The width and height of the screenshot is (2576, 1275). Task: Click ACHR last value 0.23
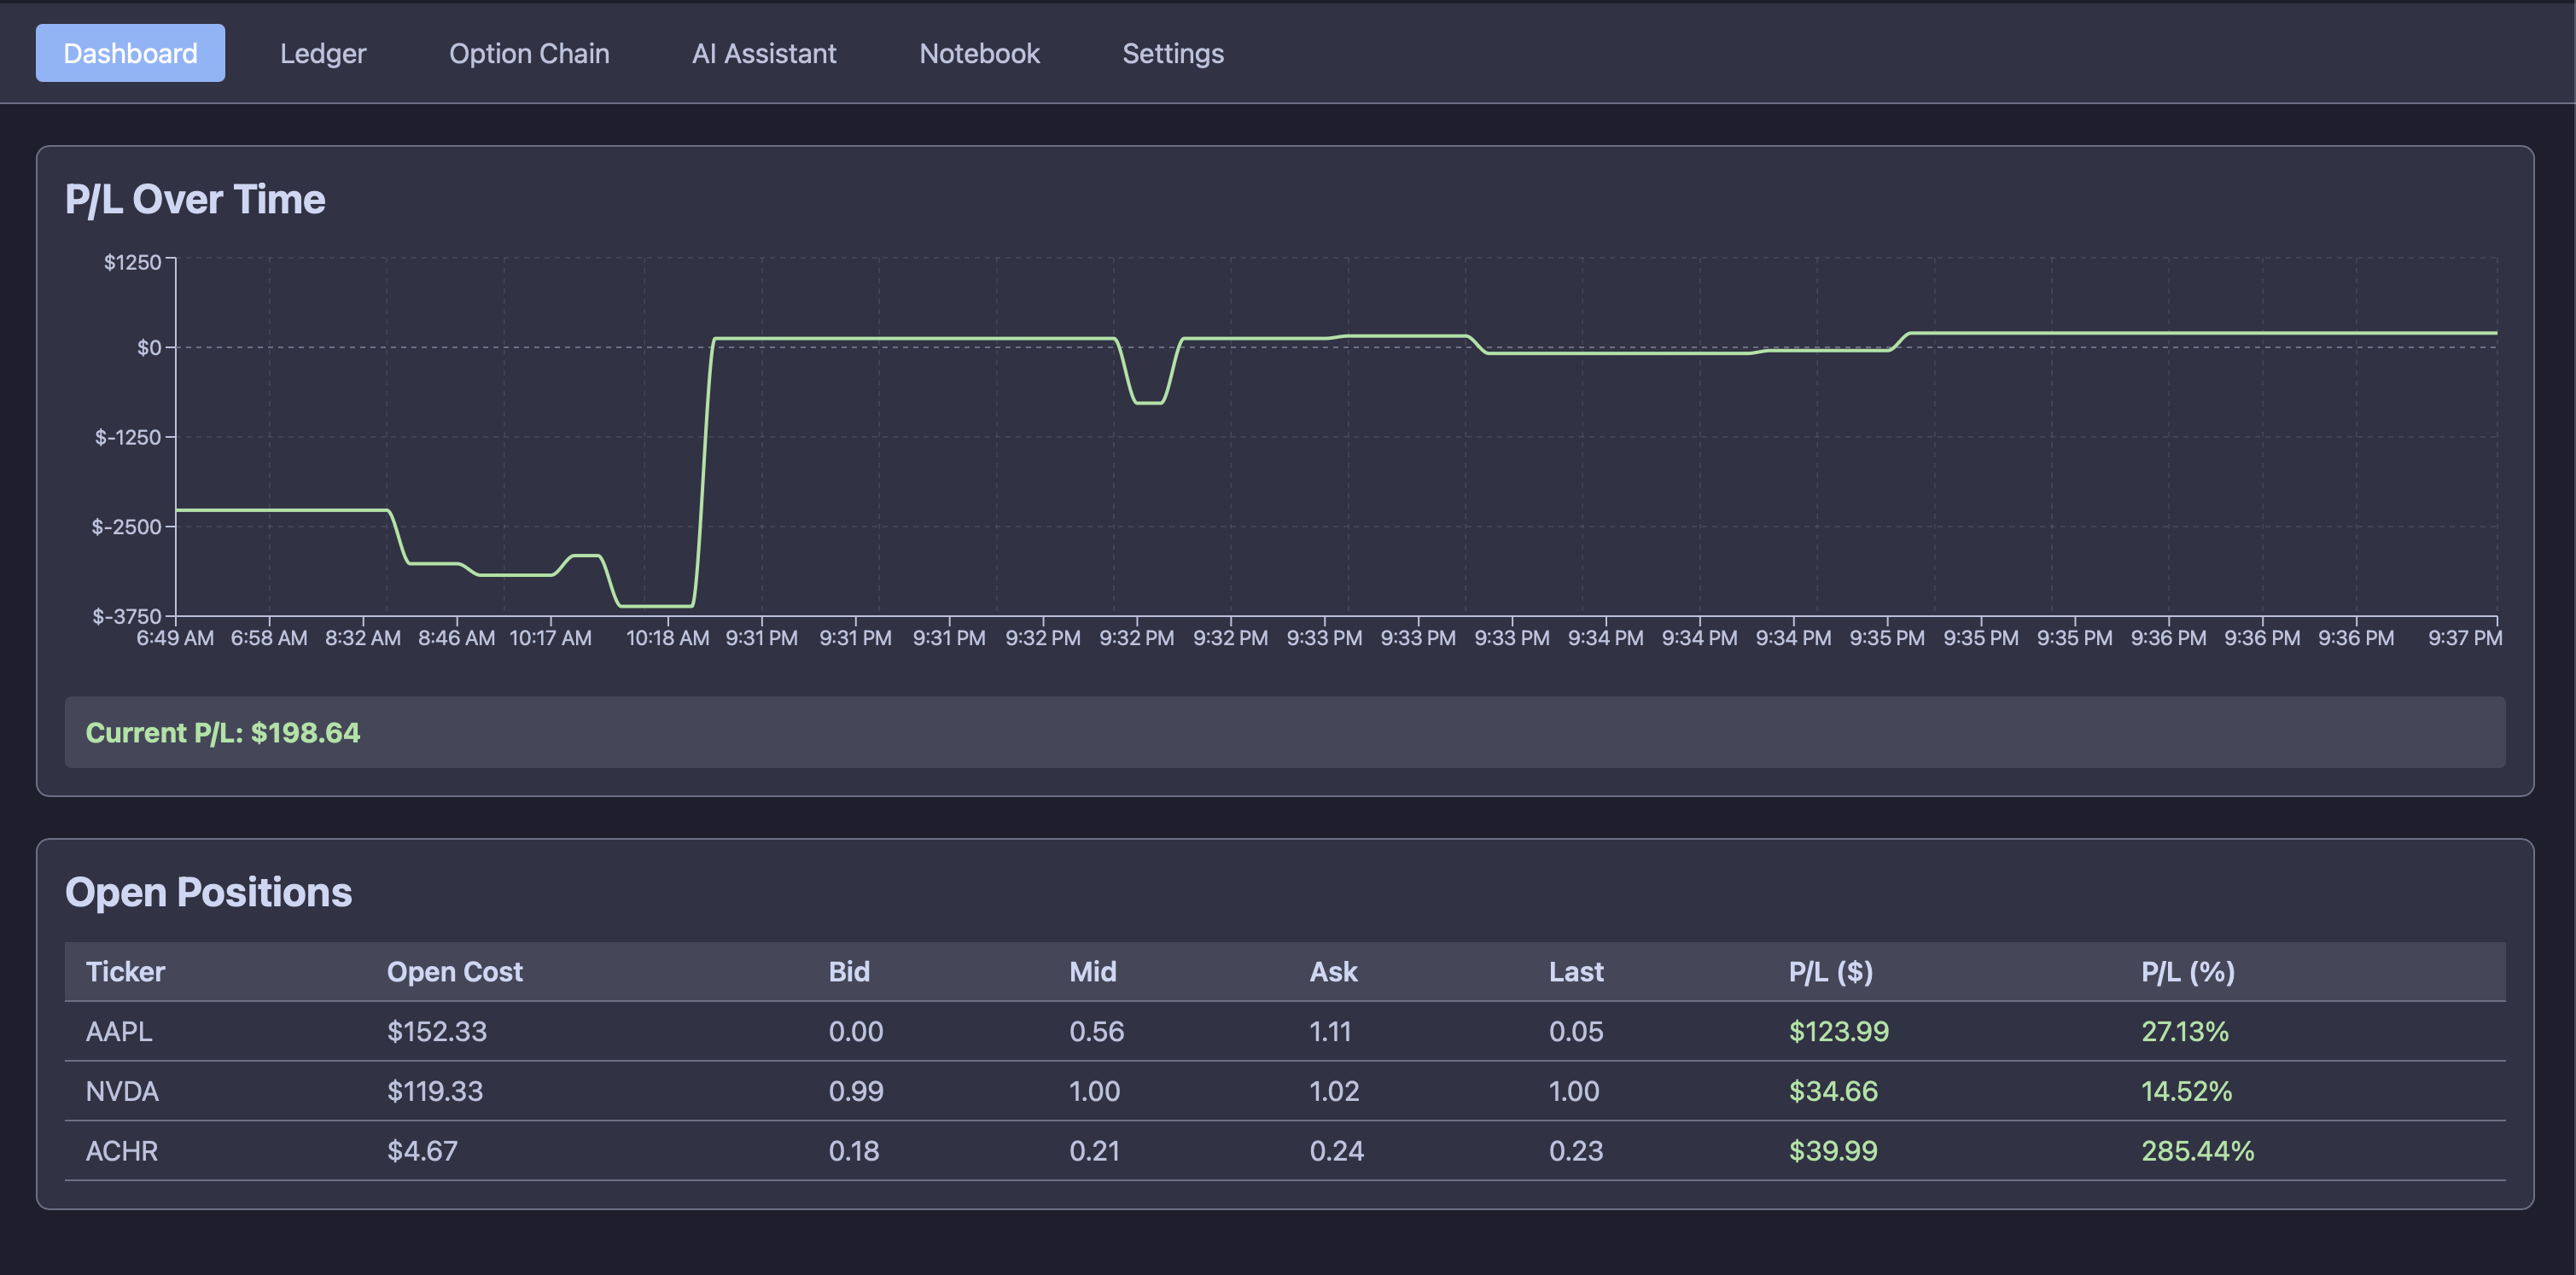click(1576, 1151)
